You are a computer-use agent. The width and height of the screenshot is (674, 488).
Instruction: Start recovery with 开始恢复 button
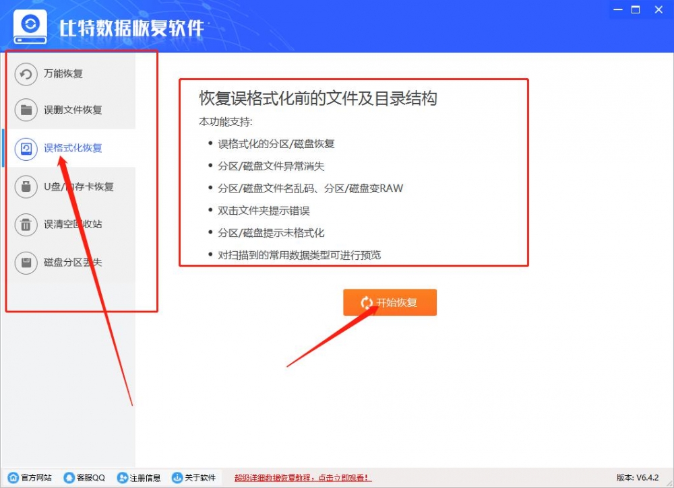pyautogui.click(x=390, y=303)
